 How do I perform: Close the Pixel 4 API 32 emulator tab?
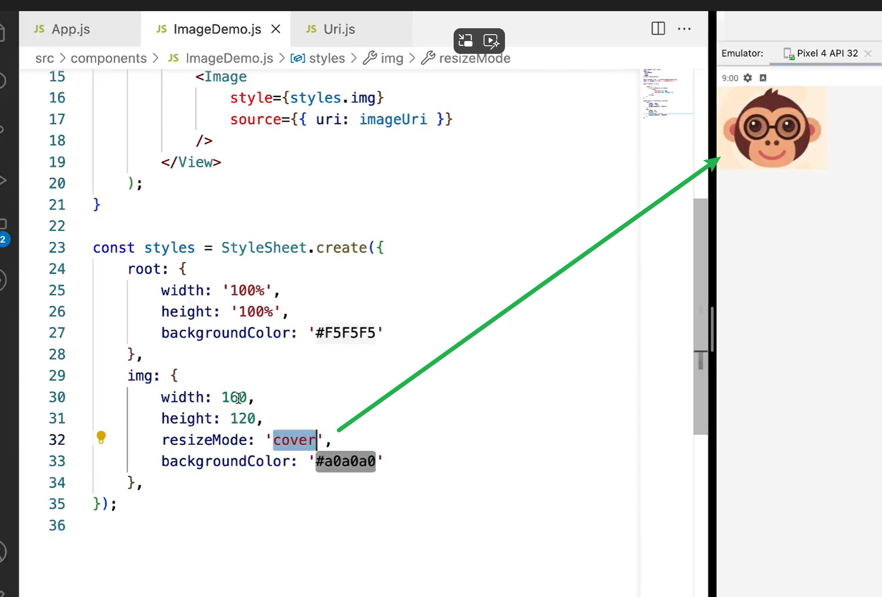868,53
